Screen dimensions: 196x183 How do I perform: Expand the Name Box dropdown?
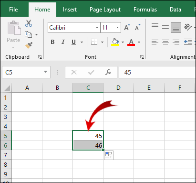[45, 72]
